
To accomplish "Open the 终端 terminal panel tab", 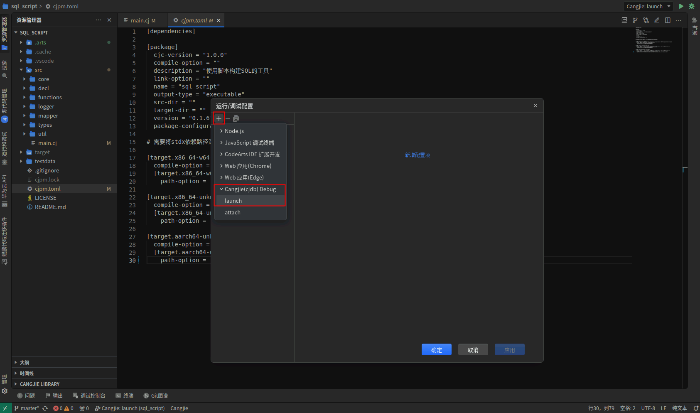I will click(x=125, y=396).
